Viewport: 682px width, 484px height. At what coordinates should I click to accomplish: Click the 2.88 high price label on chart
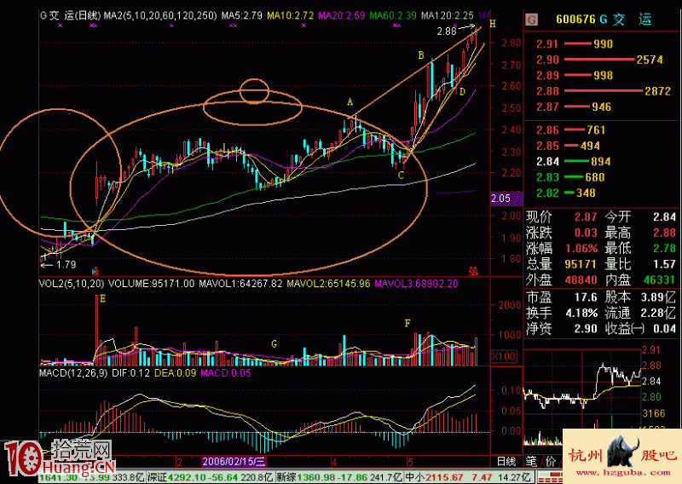(x=446, y=32)
